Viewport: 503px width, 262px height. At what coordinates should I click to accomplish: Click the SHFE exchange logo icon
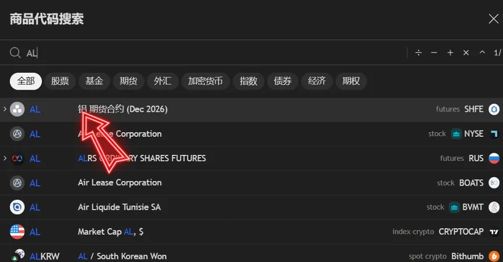[494, 109]
